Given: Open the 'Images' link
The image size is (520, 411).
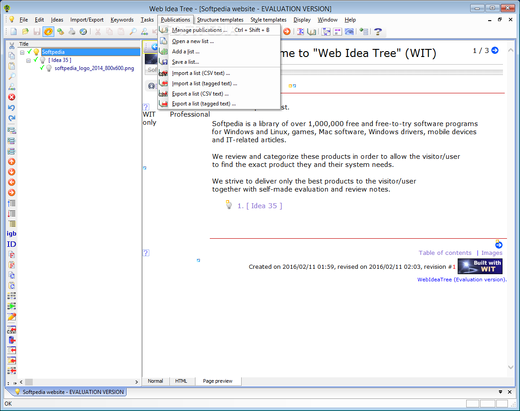Looking at the screenshot, I should pyautogui.click(x=492, y=253).
